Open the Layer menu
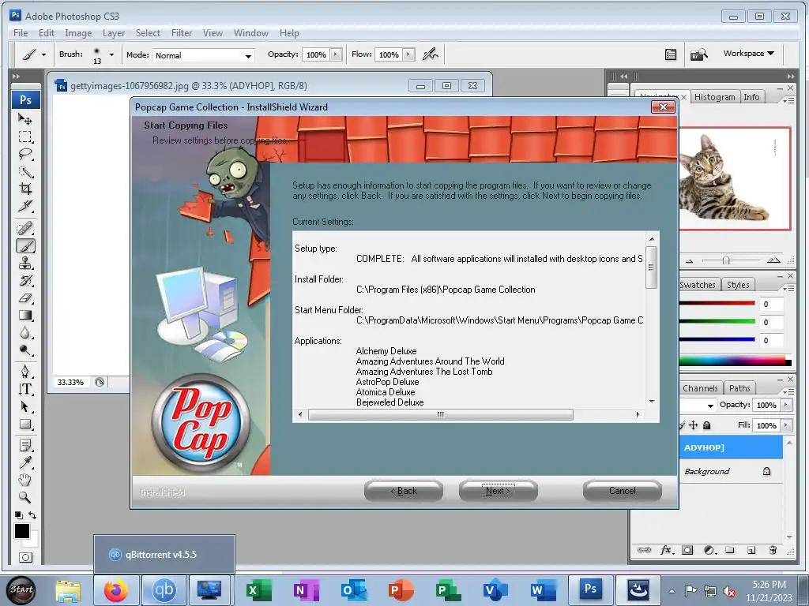Viewport: 809px width, 606px height. coord(114,33)
